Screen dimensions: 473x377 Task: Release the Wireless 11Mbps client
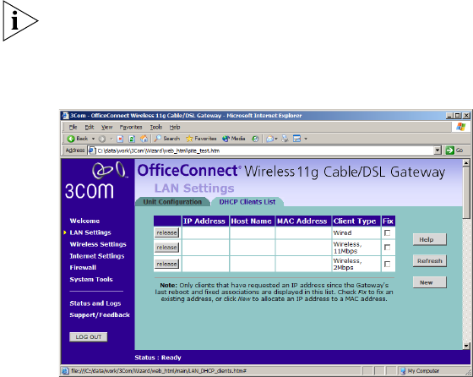coord(166,248)
